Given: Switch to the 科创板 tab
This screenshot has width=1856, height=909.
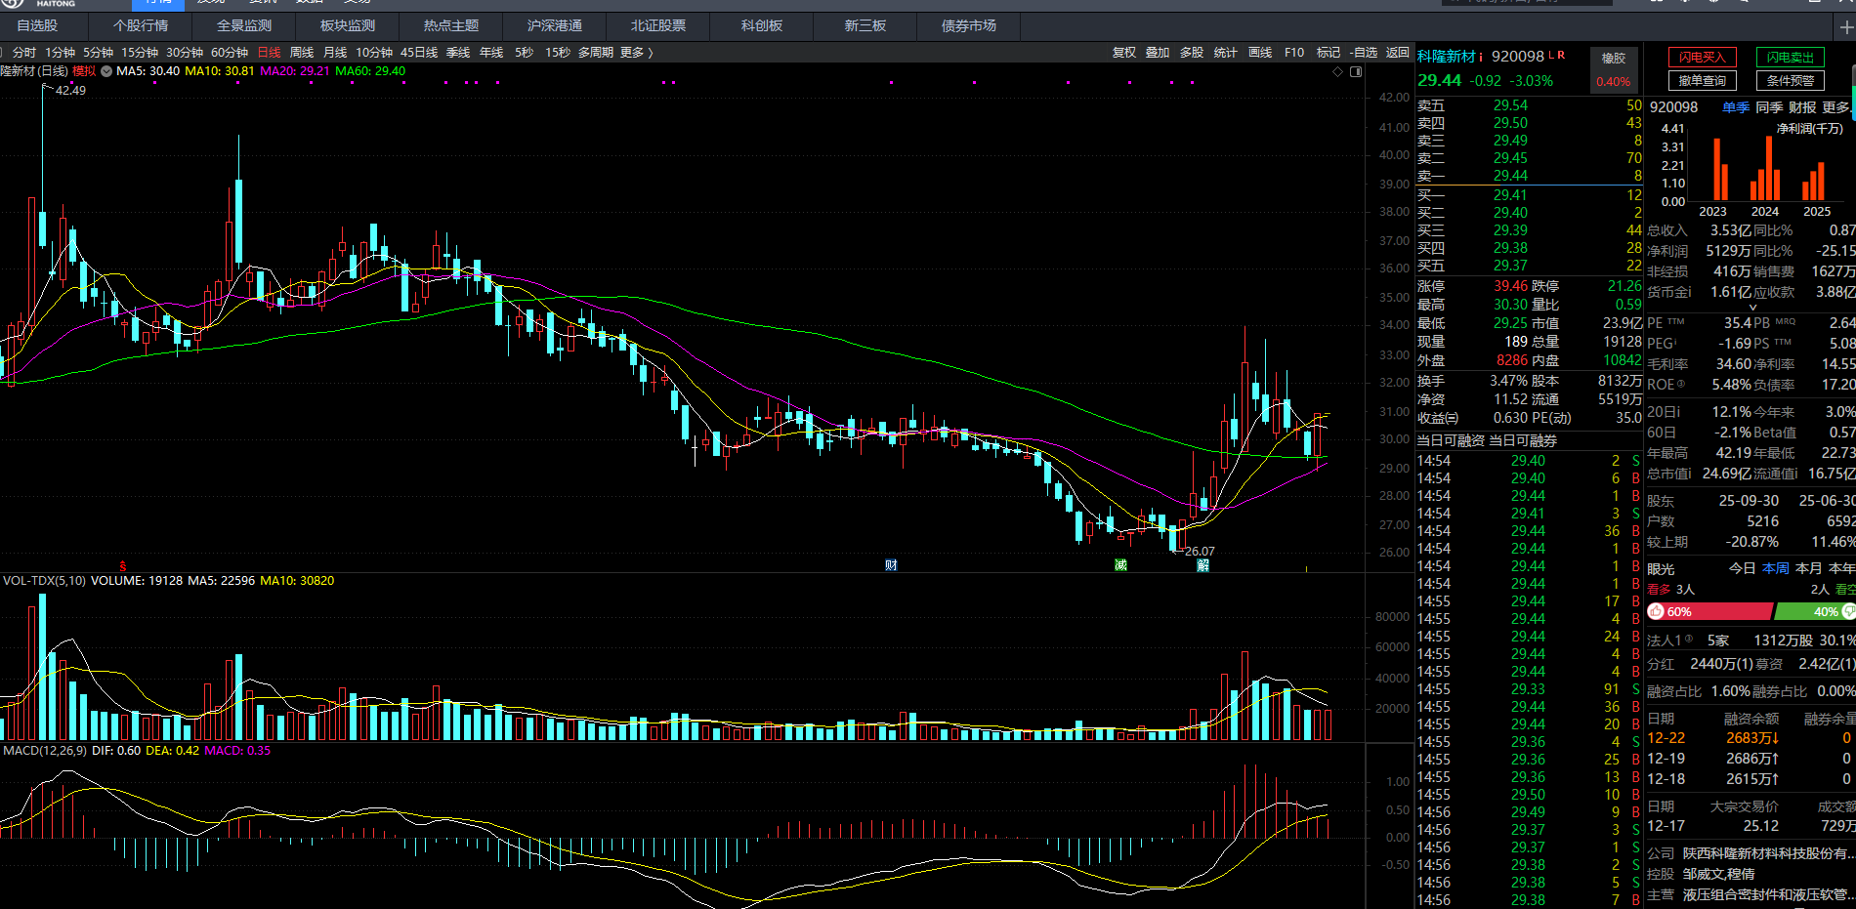Looking at the screenshot, I should coord(762,26).
